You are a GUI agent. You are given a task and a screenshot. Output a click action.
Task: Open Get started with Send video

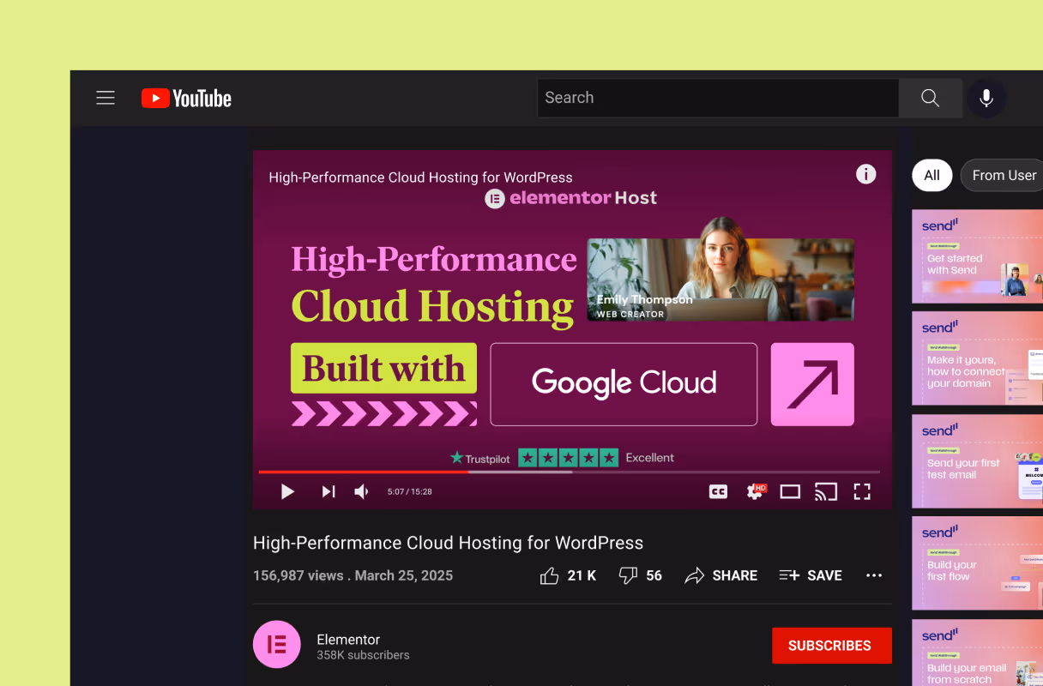coord(977,256)
